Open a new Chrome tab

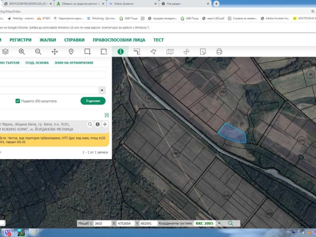216,4
